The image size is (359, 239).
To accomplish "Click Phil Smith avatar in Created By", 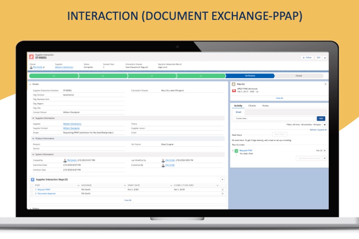I will (x=65, y=160).
